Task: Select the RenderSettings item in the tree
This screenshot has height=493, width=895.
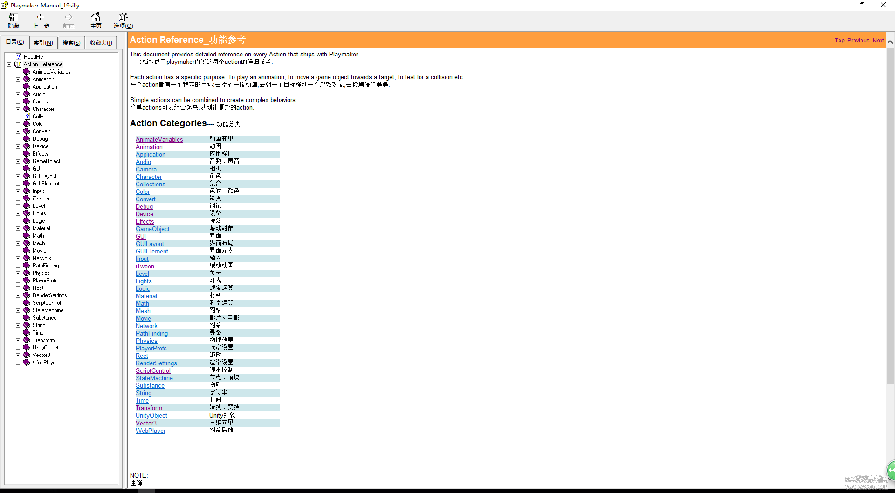Action: [x=49, y=295]
